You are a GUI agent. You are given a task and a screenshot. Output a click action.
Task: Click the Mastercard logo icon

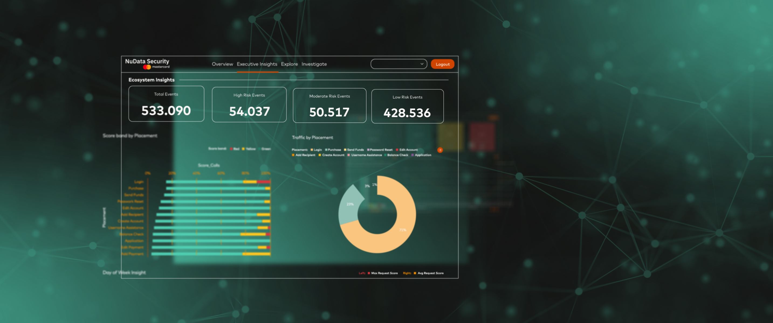147,67
